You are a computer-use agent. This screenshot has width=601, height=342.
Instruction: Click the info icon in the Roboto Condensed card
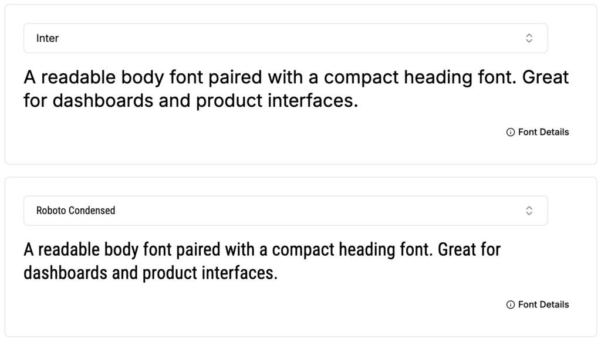pyautogui.click(x=510, y=305)
